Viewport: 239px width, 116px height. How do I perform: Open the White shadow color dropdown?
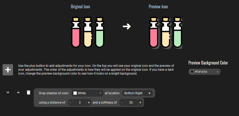pyautogui.click(x=87, y=93)
